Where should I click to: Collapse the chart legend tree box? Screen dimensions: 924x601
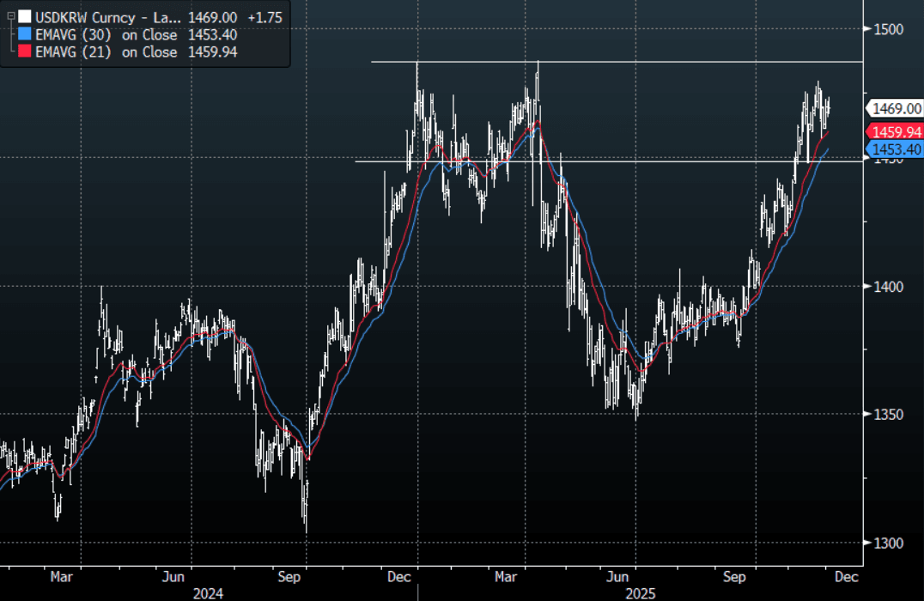(x=9, y=16)
